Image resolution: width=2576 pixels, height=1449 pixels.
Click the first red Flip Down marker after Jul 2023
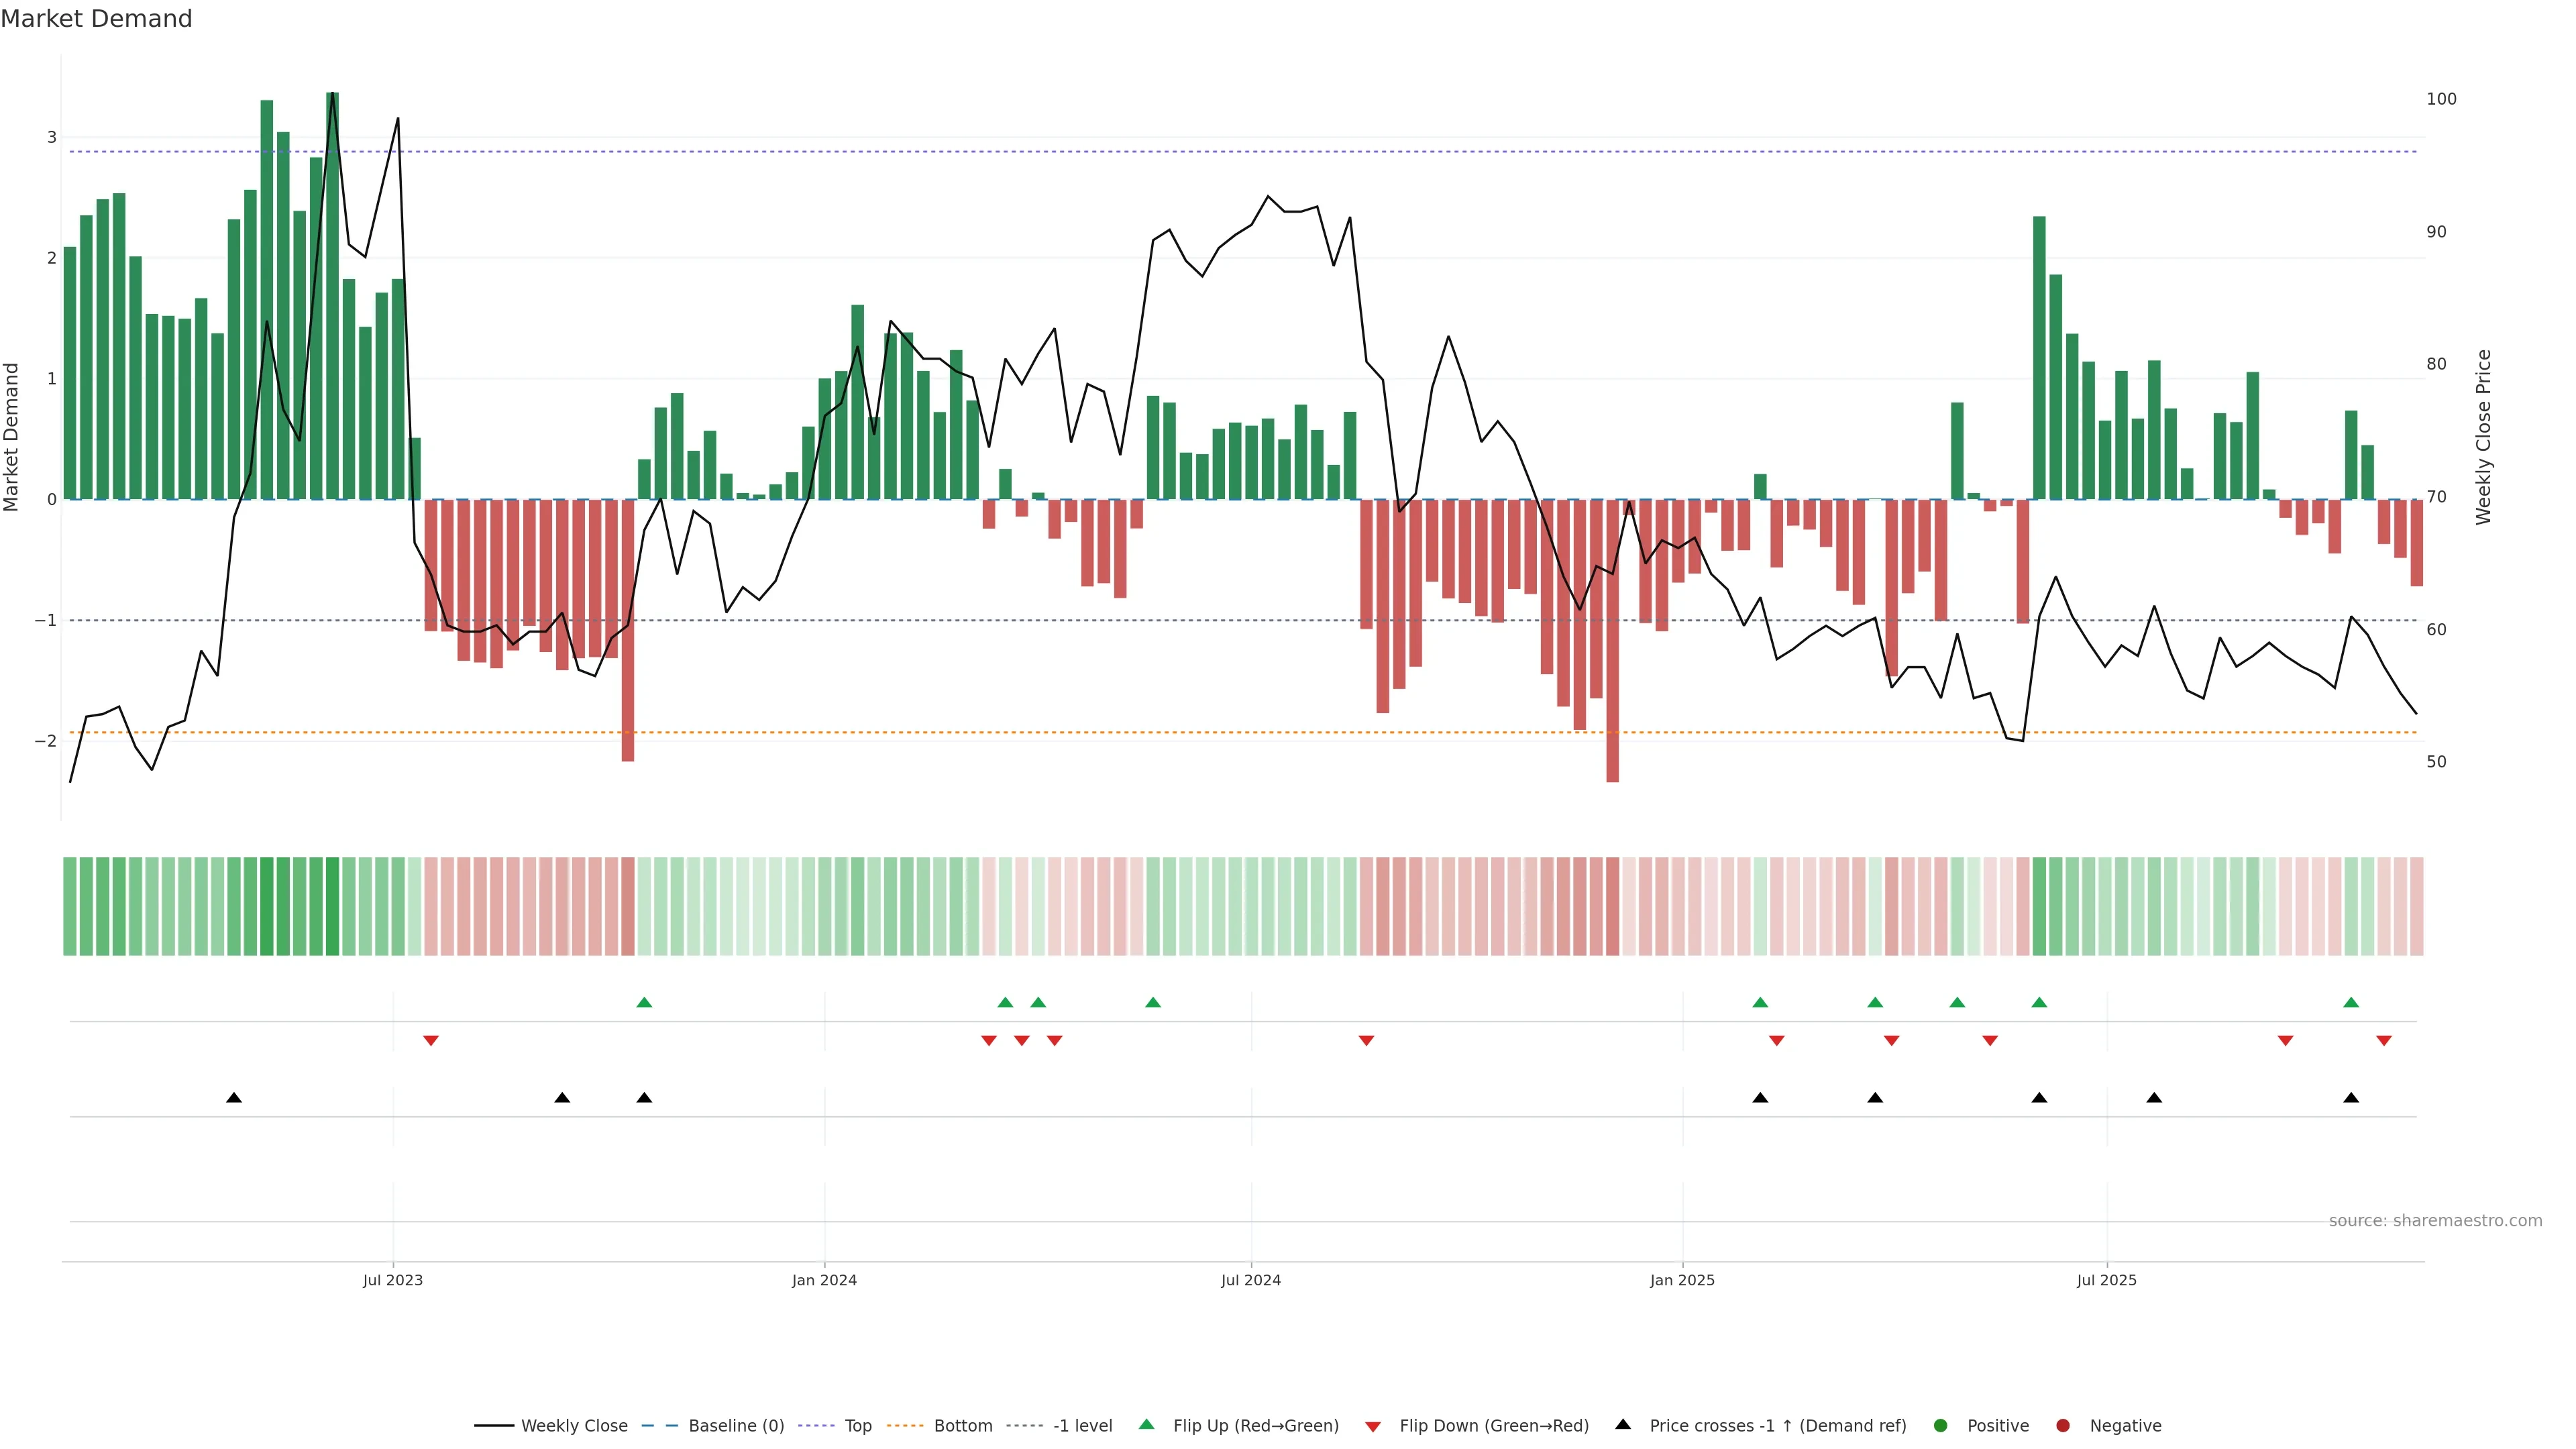click(x=431, y=1041)
